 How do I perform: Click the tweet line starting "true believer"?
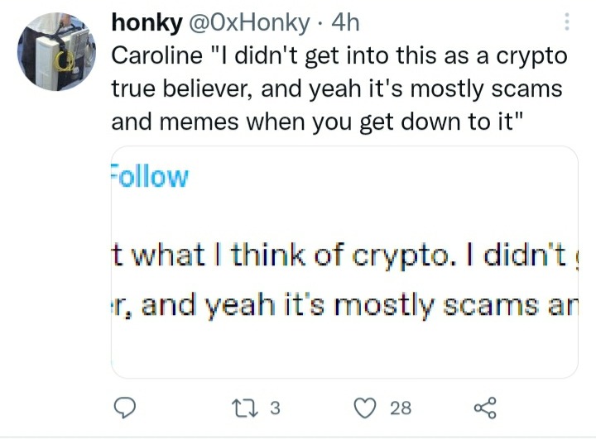(x=335, y=89)
